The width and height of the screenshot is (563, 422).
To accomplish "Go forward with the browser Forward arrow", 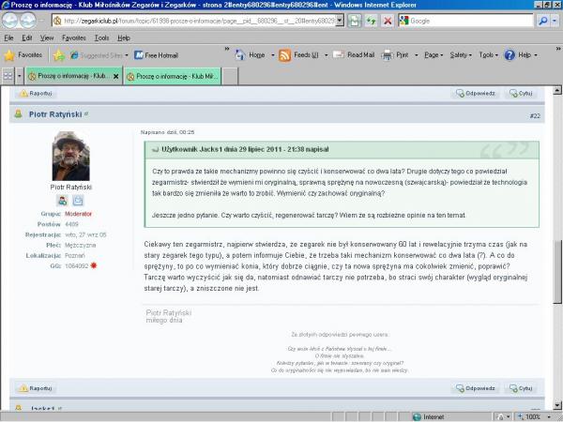I will [x=28, y=21].
